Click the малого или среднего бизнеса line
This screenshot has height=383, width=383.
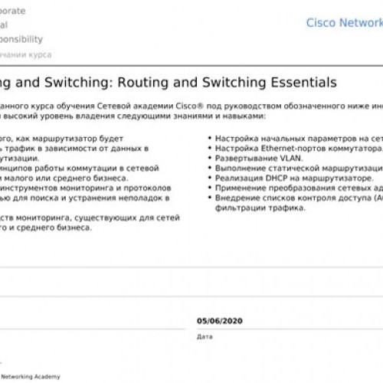[x=64, y=178]
